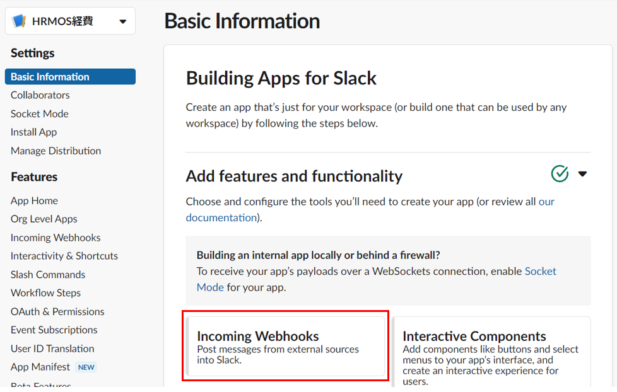This screenshot has height=392, width=617.
Task: Collapse the Add features and functionality section
Action: (582, 174)
